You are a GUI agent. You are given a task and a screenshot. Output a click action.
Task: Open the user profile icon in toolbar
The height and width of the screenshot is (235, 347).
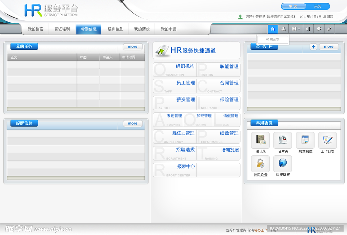pyautogui.click(x=283, y=29)
